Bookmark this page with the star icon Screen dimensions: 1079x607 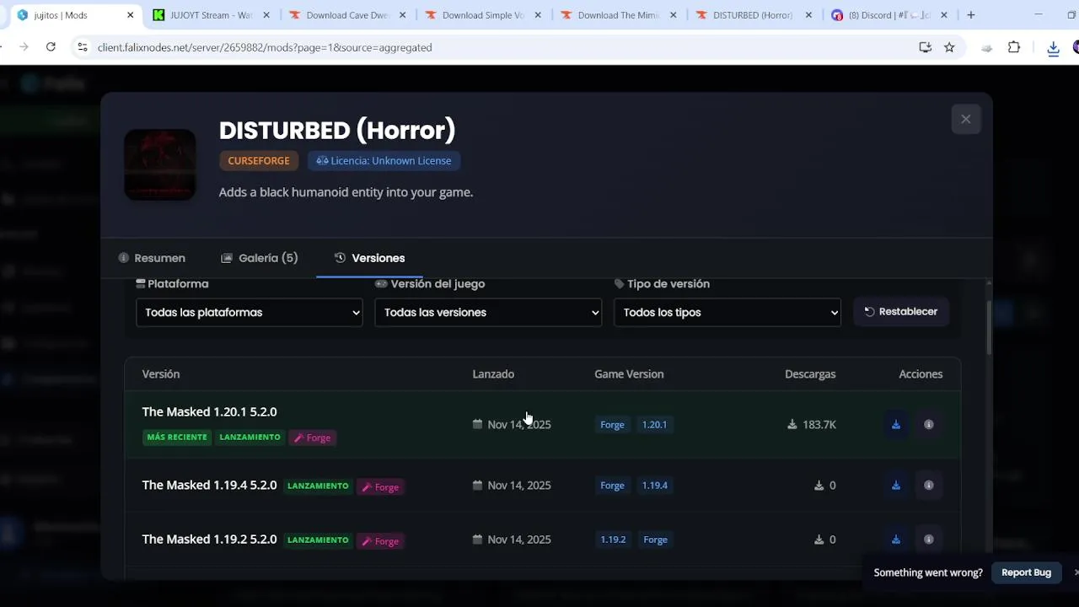coord(949,47)
